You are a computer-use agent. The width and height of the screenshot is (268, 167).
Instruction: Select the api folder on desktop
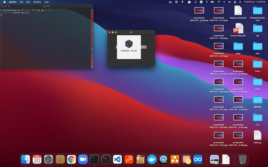pyautogui.click(x=258, y=30)
